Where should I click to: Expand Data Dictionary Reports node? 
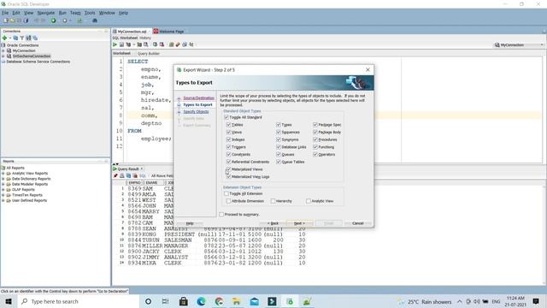tap(3, 179)
